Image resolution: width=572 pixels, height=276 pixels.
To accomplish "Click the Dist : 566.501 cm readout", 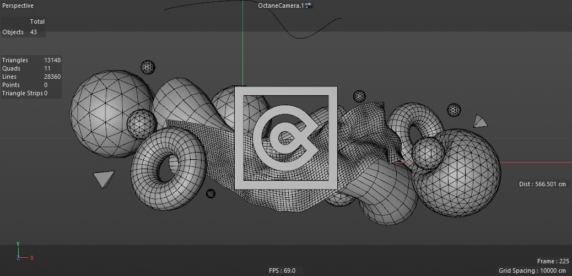I will (542, 184).
